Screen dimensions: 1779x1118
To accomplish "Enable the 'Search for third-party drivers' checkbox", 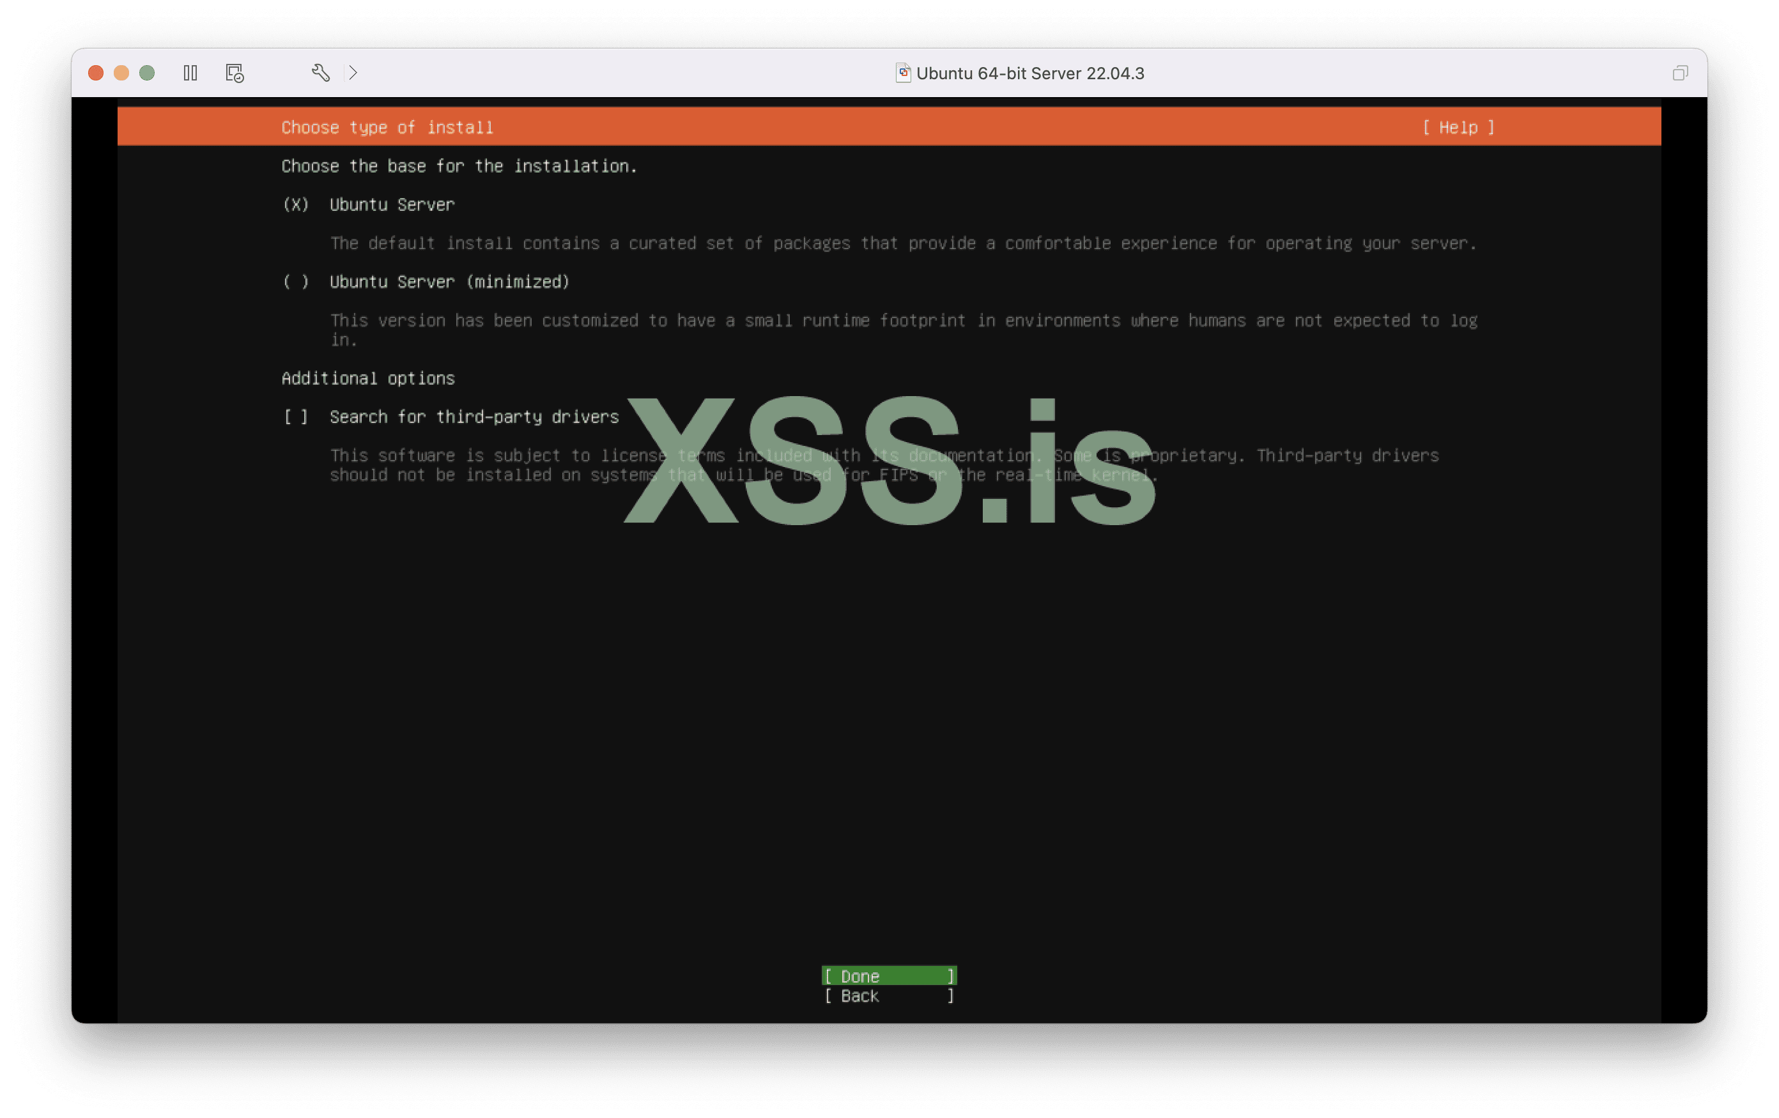I will [295, 417].
